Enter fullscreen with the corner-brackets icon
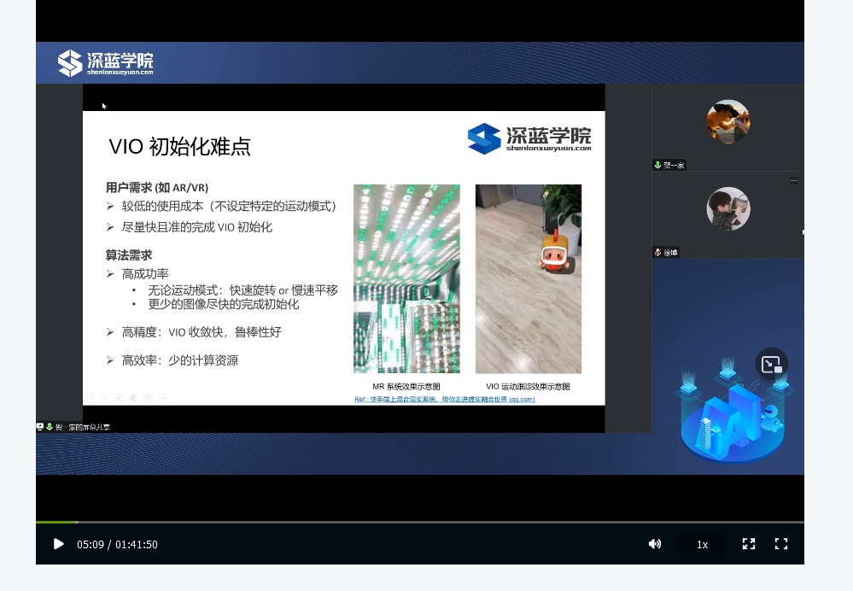 780,544
